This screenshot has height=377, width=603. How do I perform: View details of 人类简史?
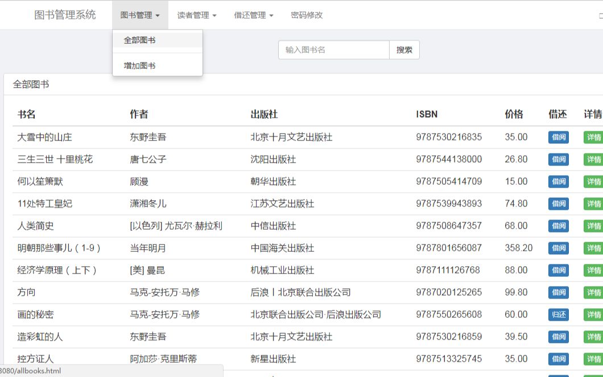pyautogui.click(x=594, y=226)
